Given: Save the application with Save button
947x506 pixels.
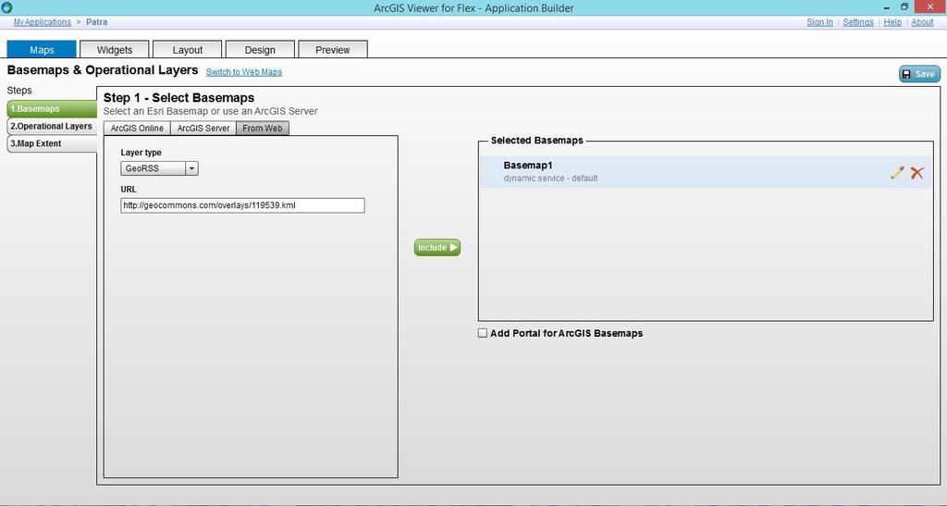Looking at the screenshot, I should coord(919,74).
